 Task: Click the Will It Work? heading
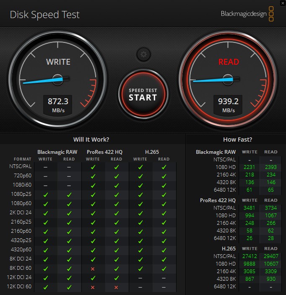point(91,140)
